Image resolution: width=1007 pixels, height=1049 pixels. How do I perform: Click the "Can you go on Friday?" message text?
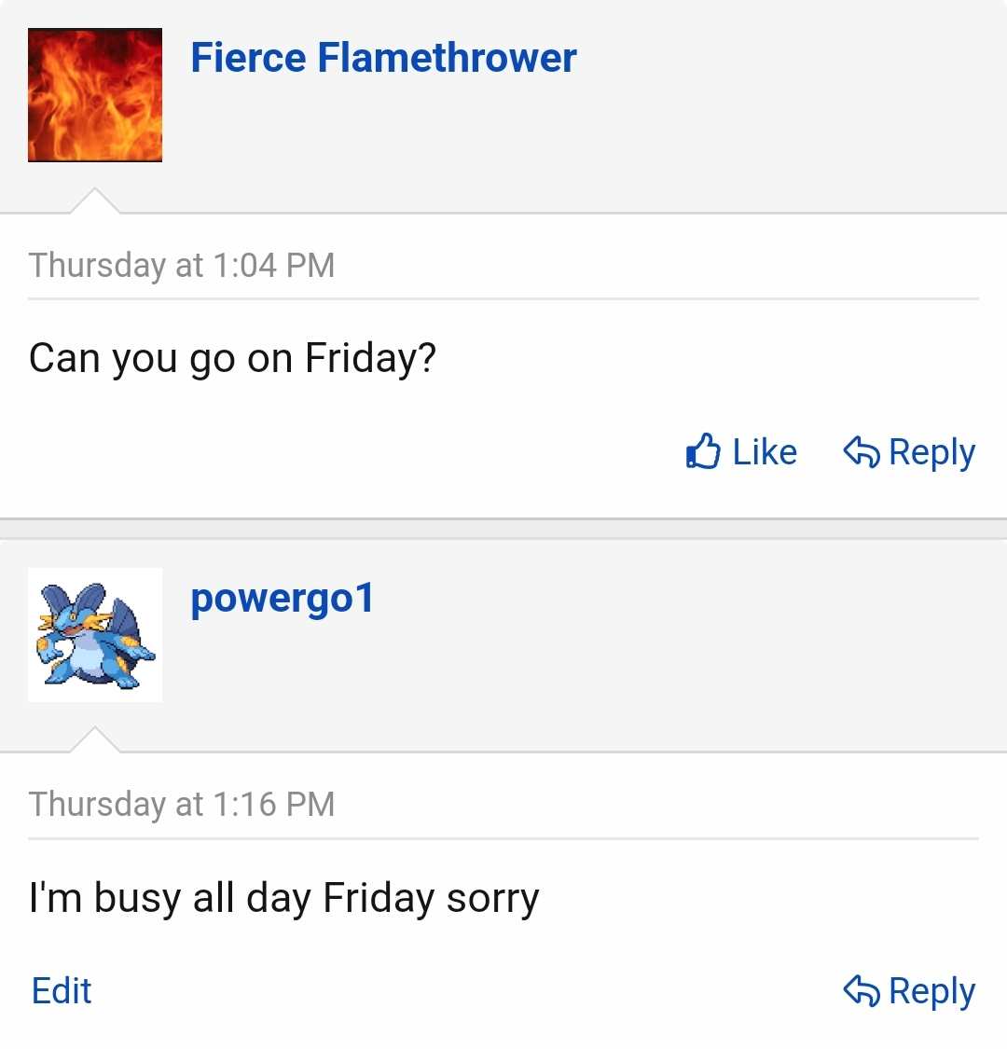[x=232, y=359]
